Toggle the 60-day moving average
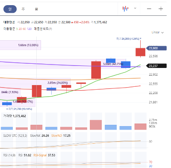Viewport: 171px width, 168px height. 24,29
